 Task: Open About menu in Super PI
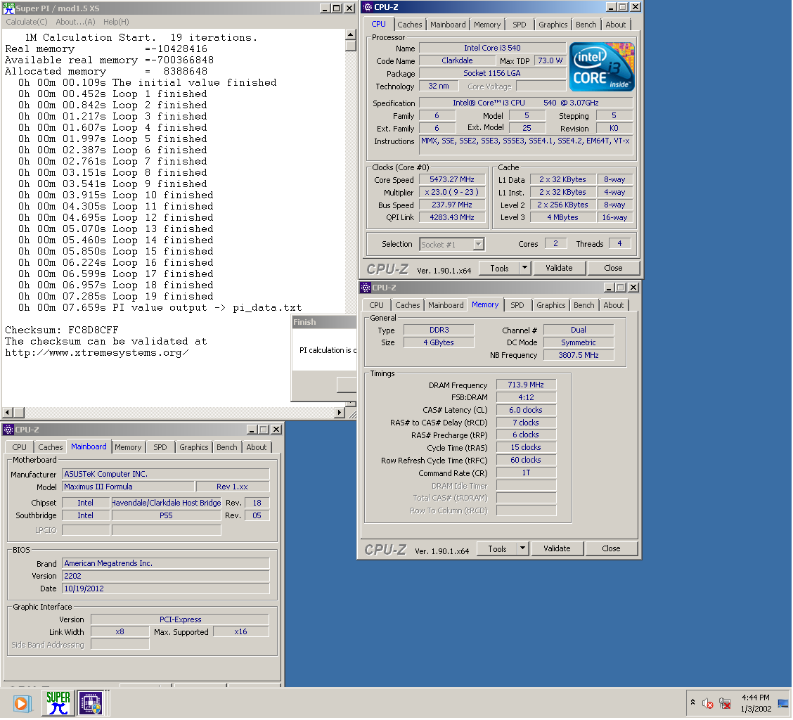click(75, 22)
